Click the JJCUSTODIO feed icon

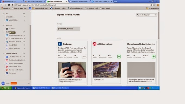[x=7, y=20]
